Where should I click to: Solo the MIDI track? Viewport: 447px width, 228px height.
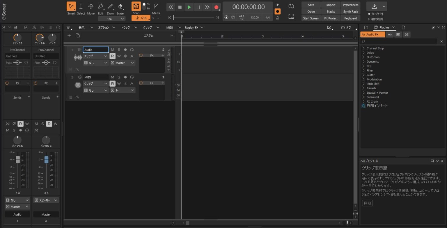[119, 77]
